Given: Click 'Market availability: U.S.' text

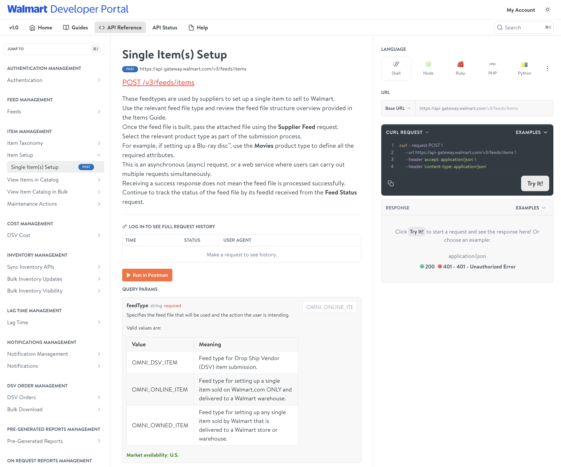Looking at the screenshot, I should [x=152, y=455].
